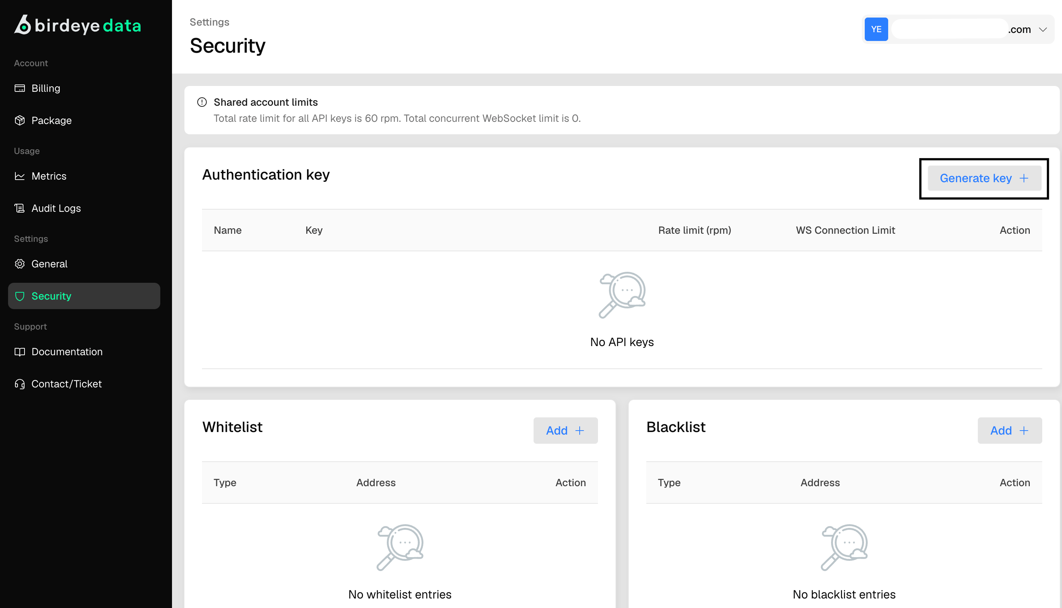The width and height of the screenshot is (1062, 608).
Task: Click the WS Connection Limit column header
Action: click(845, 230)
